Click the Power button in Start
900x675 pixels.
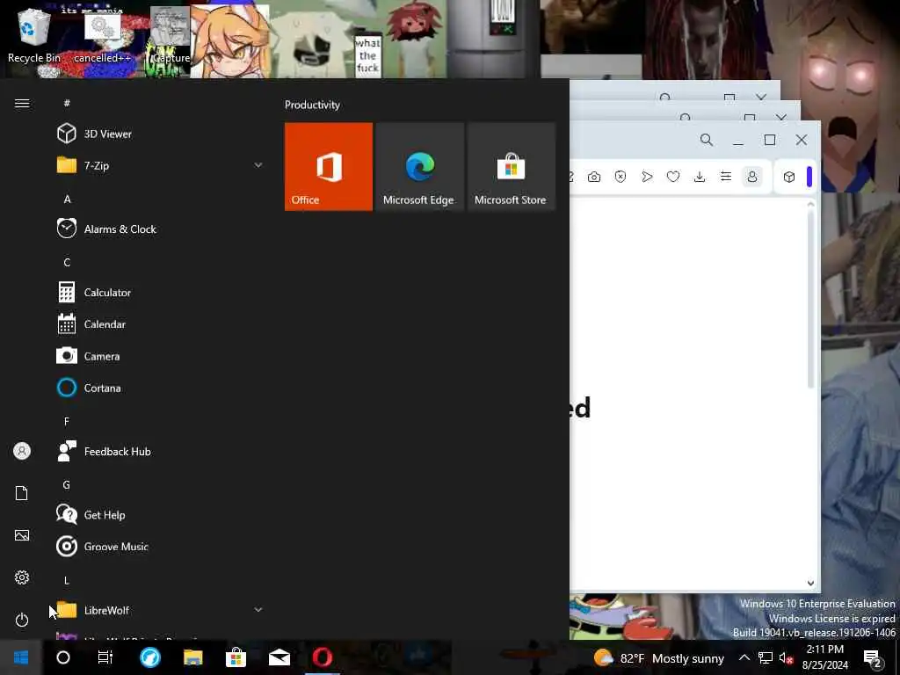point(22,620)
